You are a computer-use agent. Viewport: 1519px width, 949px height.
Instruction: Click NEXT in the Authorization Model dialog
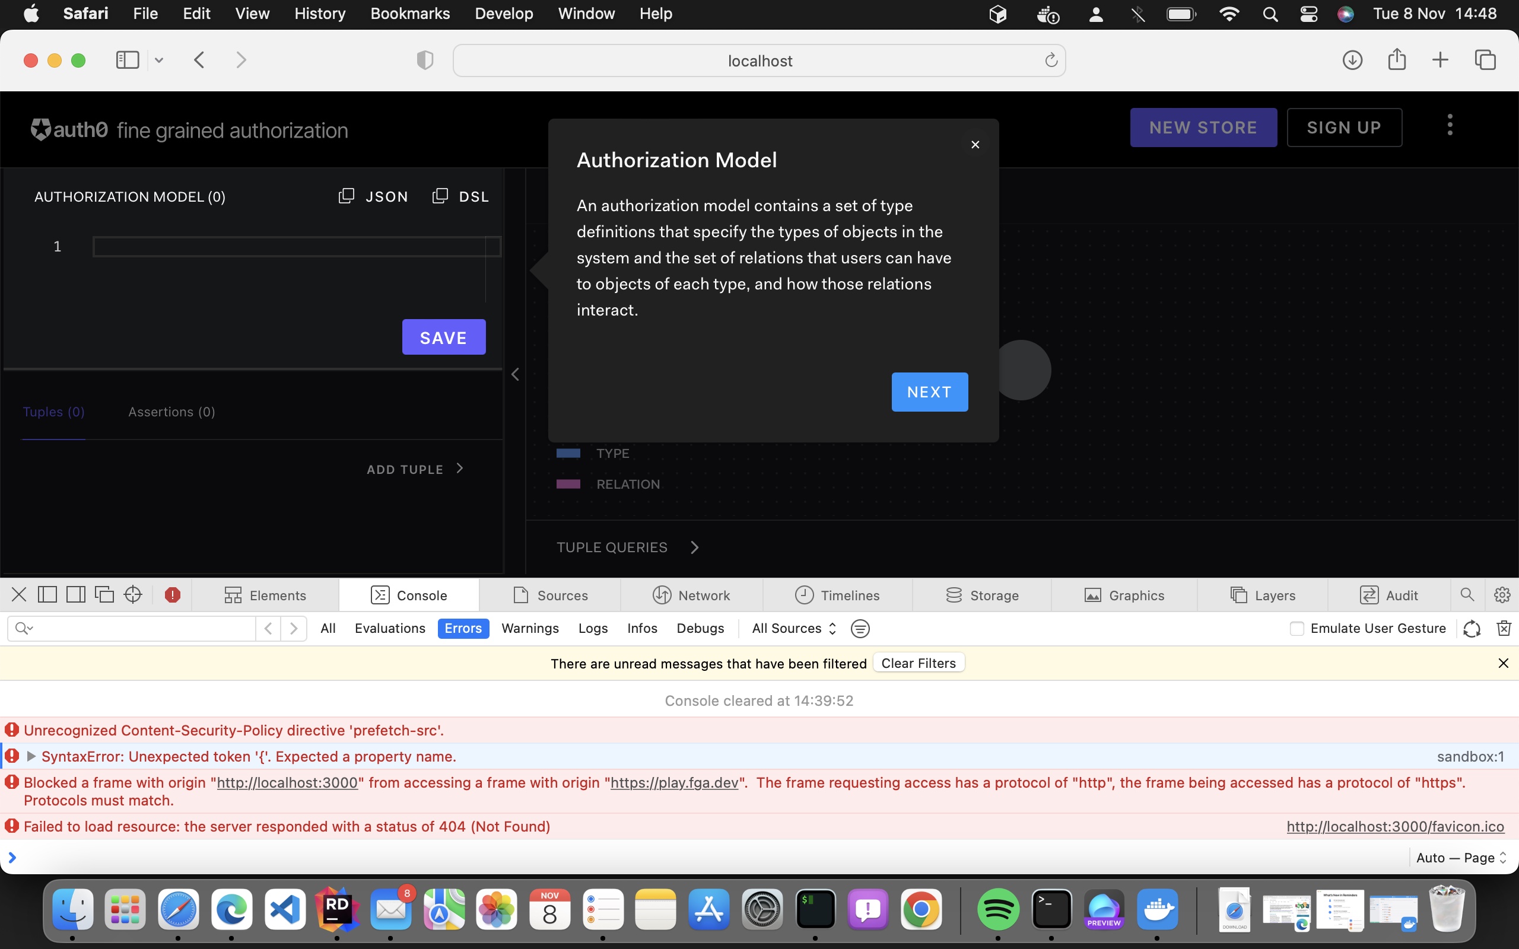pyautogui.click(x=929, y=391)
